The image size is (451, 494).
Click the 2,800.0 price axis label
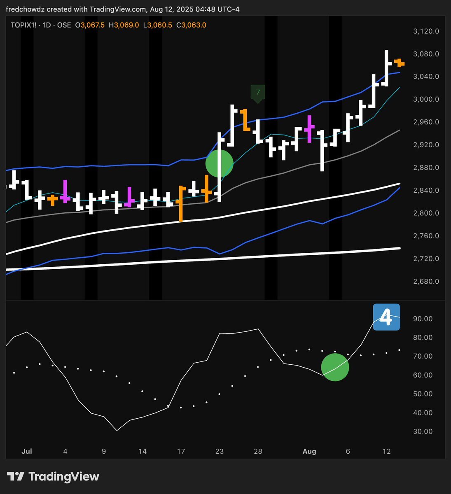point(426,213)
